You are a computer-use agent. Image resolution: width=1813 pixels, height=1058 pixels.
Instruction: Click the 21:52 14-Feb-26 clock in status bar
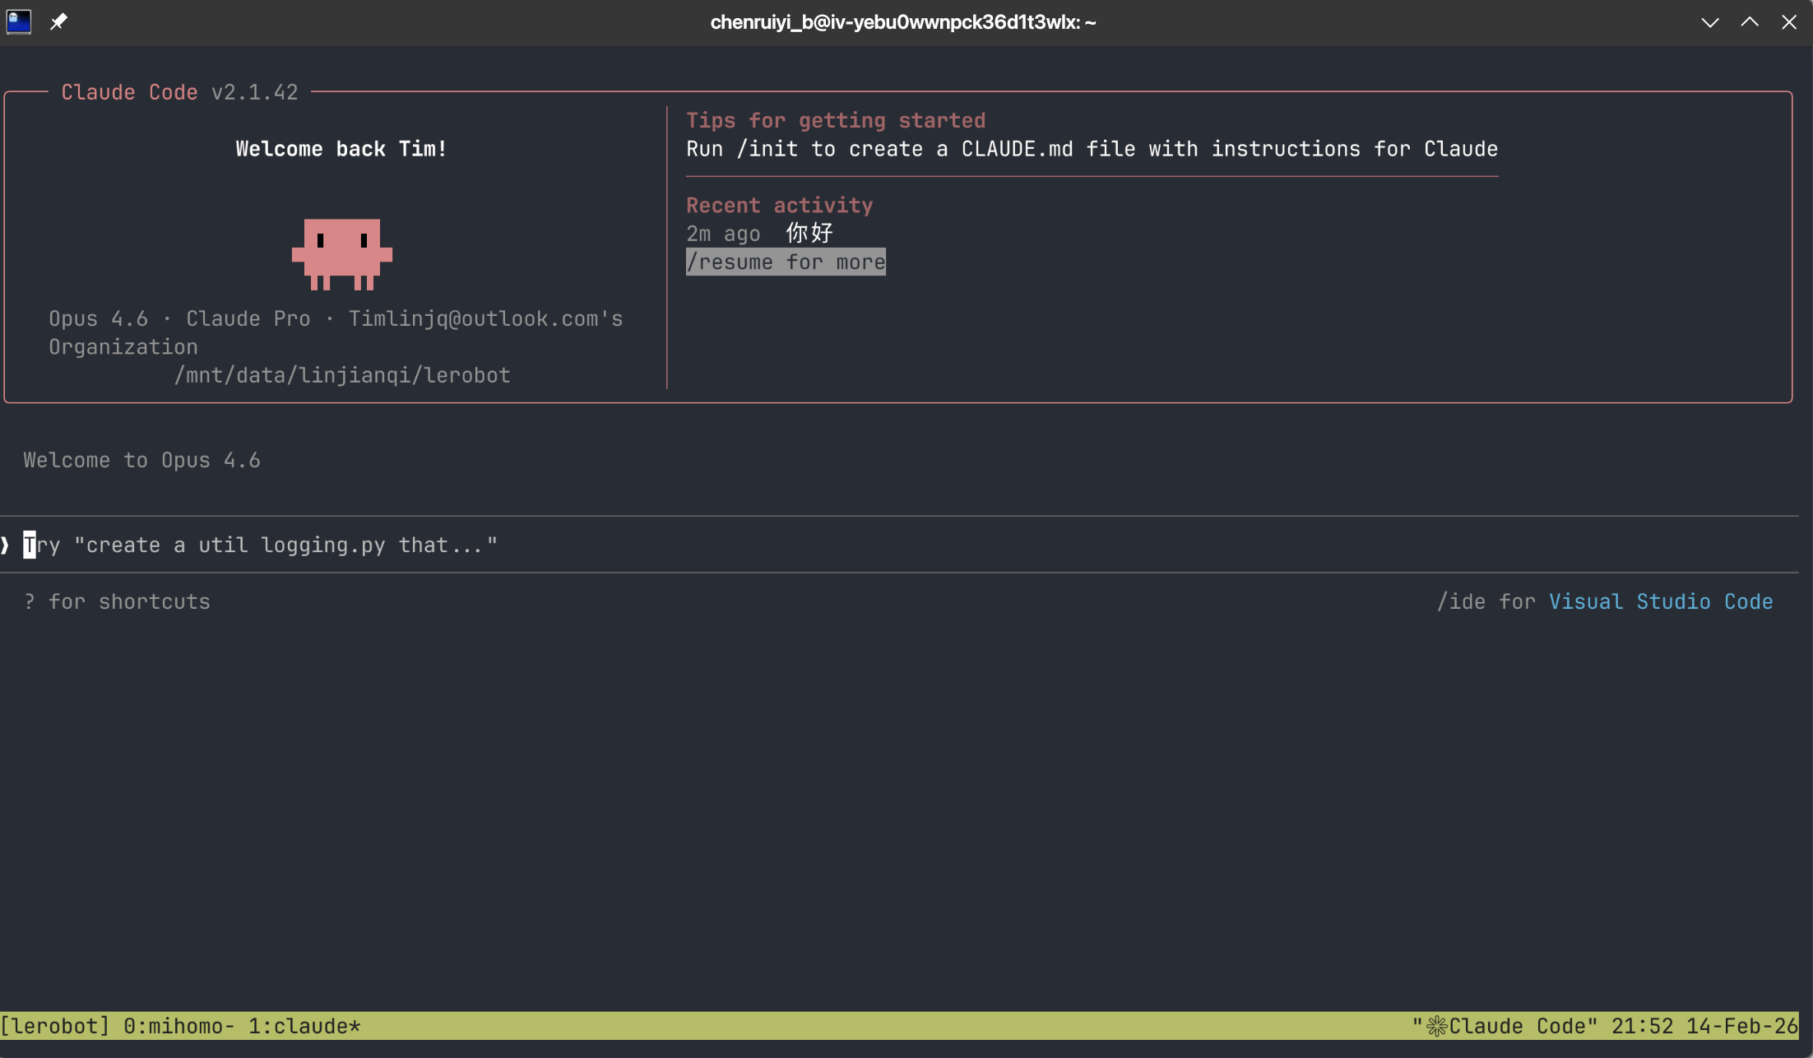(1704, 1026)
